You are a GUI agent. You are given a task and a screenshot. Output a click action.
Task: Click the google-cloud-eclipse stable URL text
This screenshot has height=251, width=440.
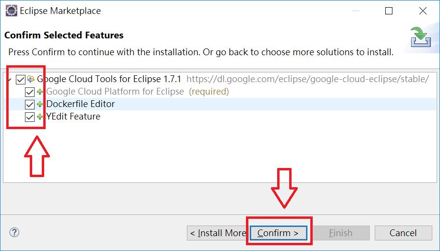coord(307,79)
